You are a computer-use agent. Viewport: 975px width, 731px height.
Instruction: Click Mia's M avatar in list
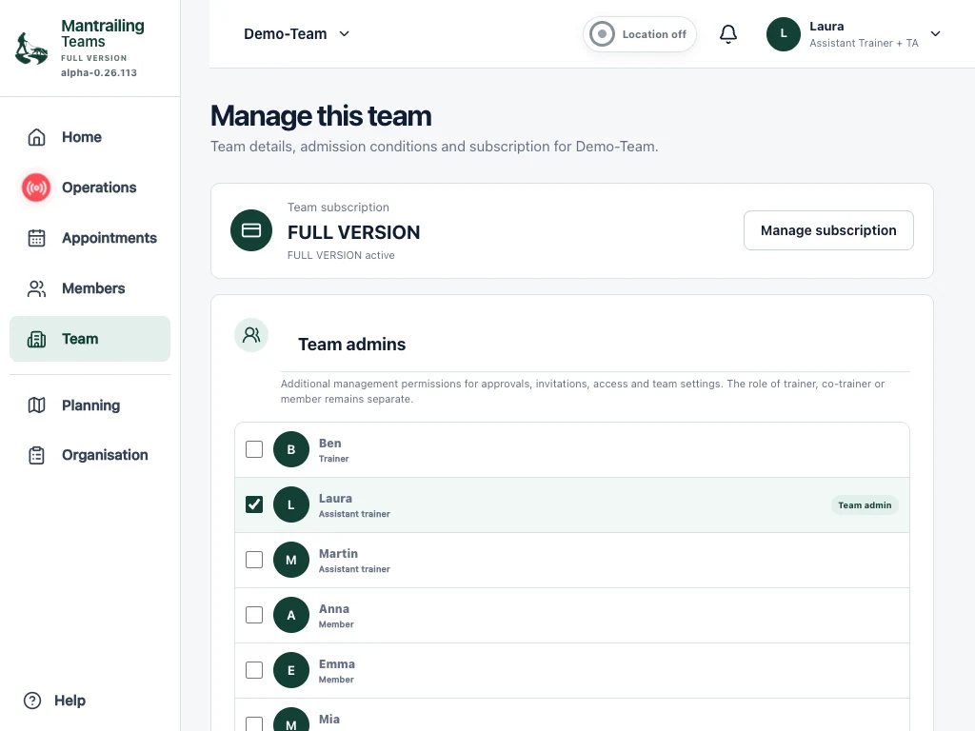pos(291,720)
